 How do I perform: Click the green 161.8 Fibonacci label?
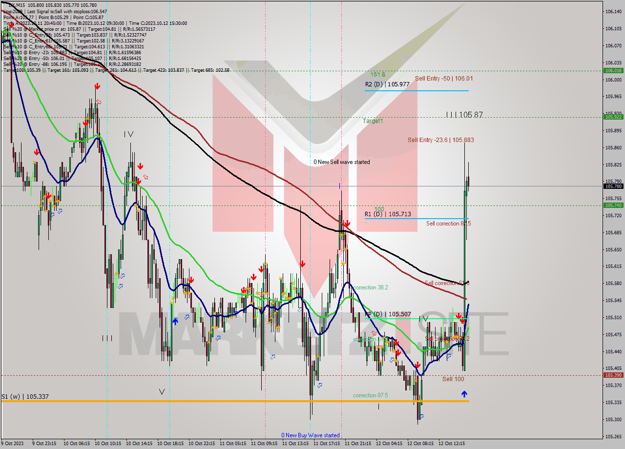pos(377,75)
